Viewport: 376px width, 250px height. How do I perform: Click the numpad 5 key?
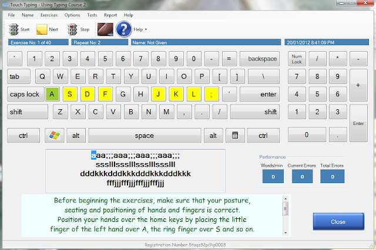(317, 94)
